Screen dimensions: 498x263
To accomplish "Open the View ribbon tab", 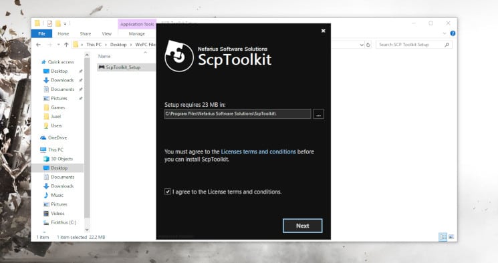I will (107, 33).
